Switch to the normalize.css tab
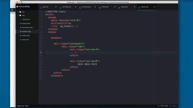The image size is (193, 108). (x=68, y=7)
